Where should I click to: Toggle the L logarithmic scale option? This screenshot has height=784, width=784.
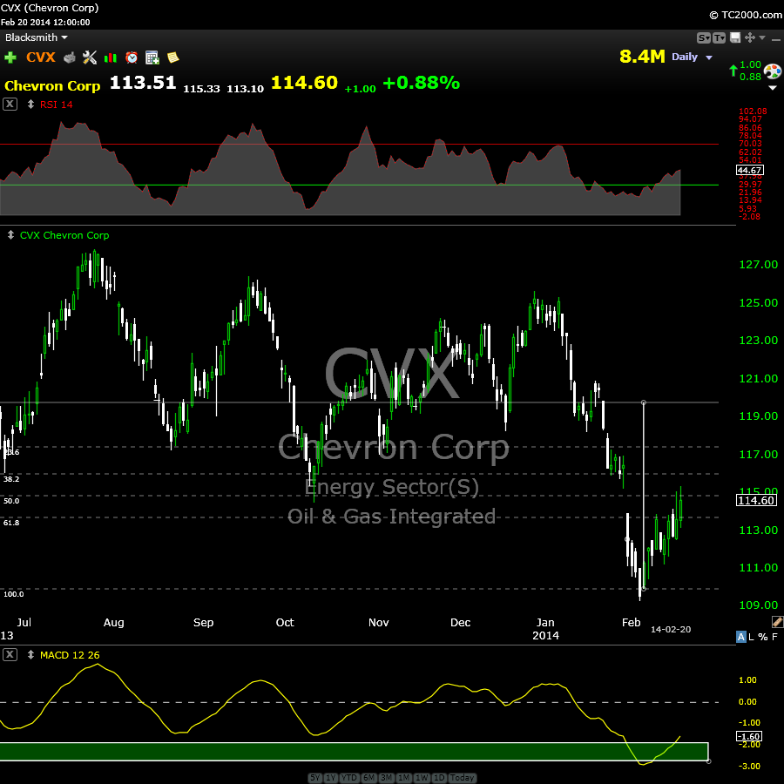pos(751,637)
